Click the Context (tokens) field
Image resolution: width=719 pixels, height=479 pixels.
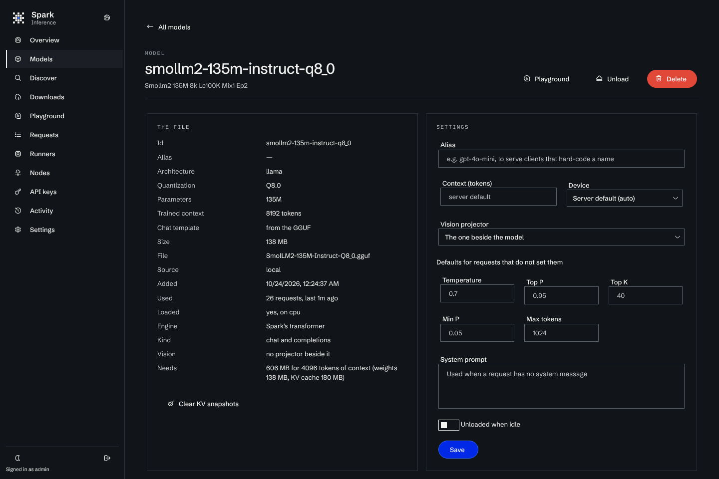498,197
